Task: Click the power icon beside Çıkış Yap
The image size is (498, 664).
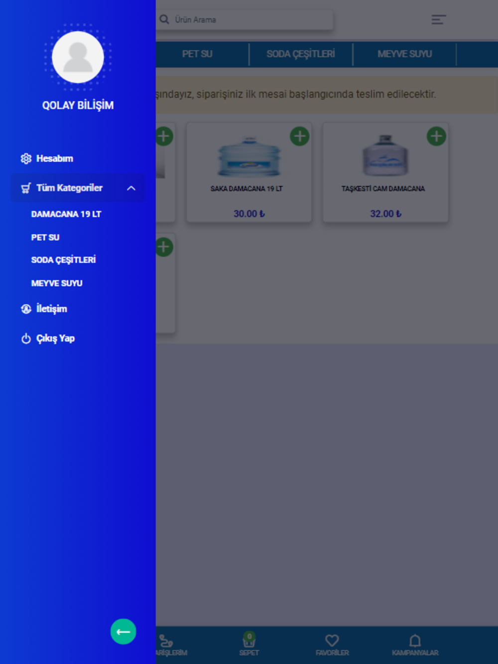Action: coord(26,338)
